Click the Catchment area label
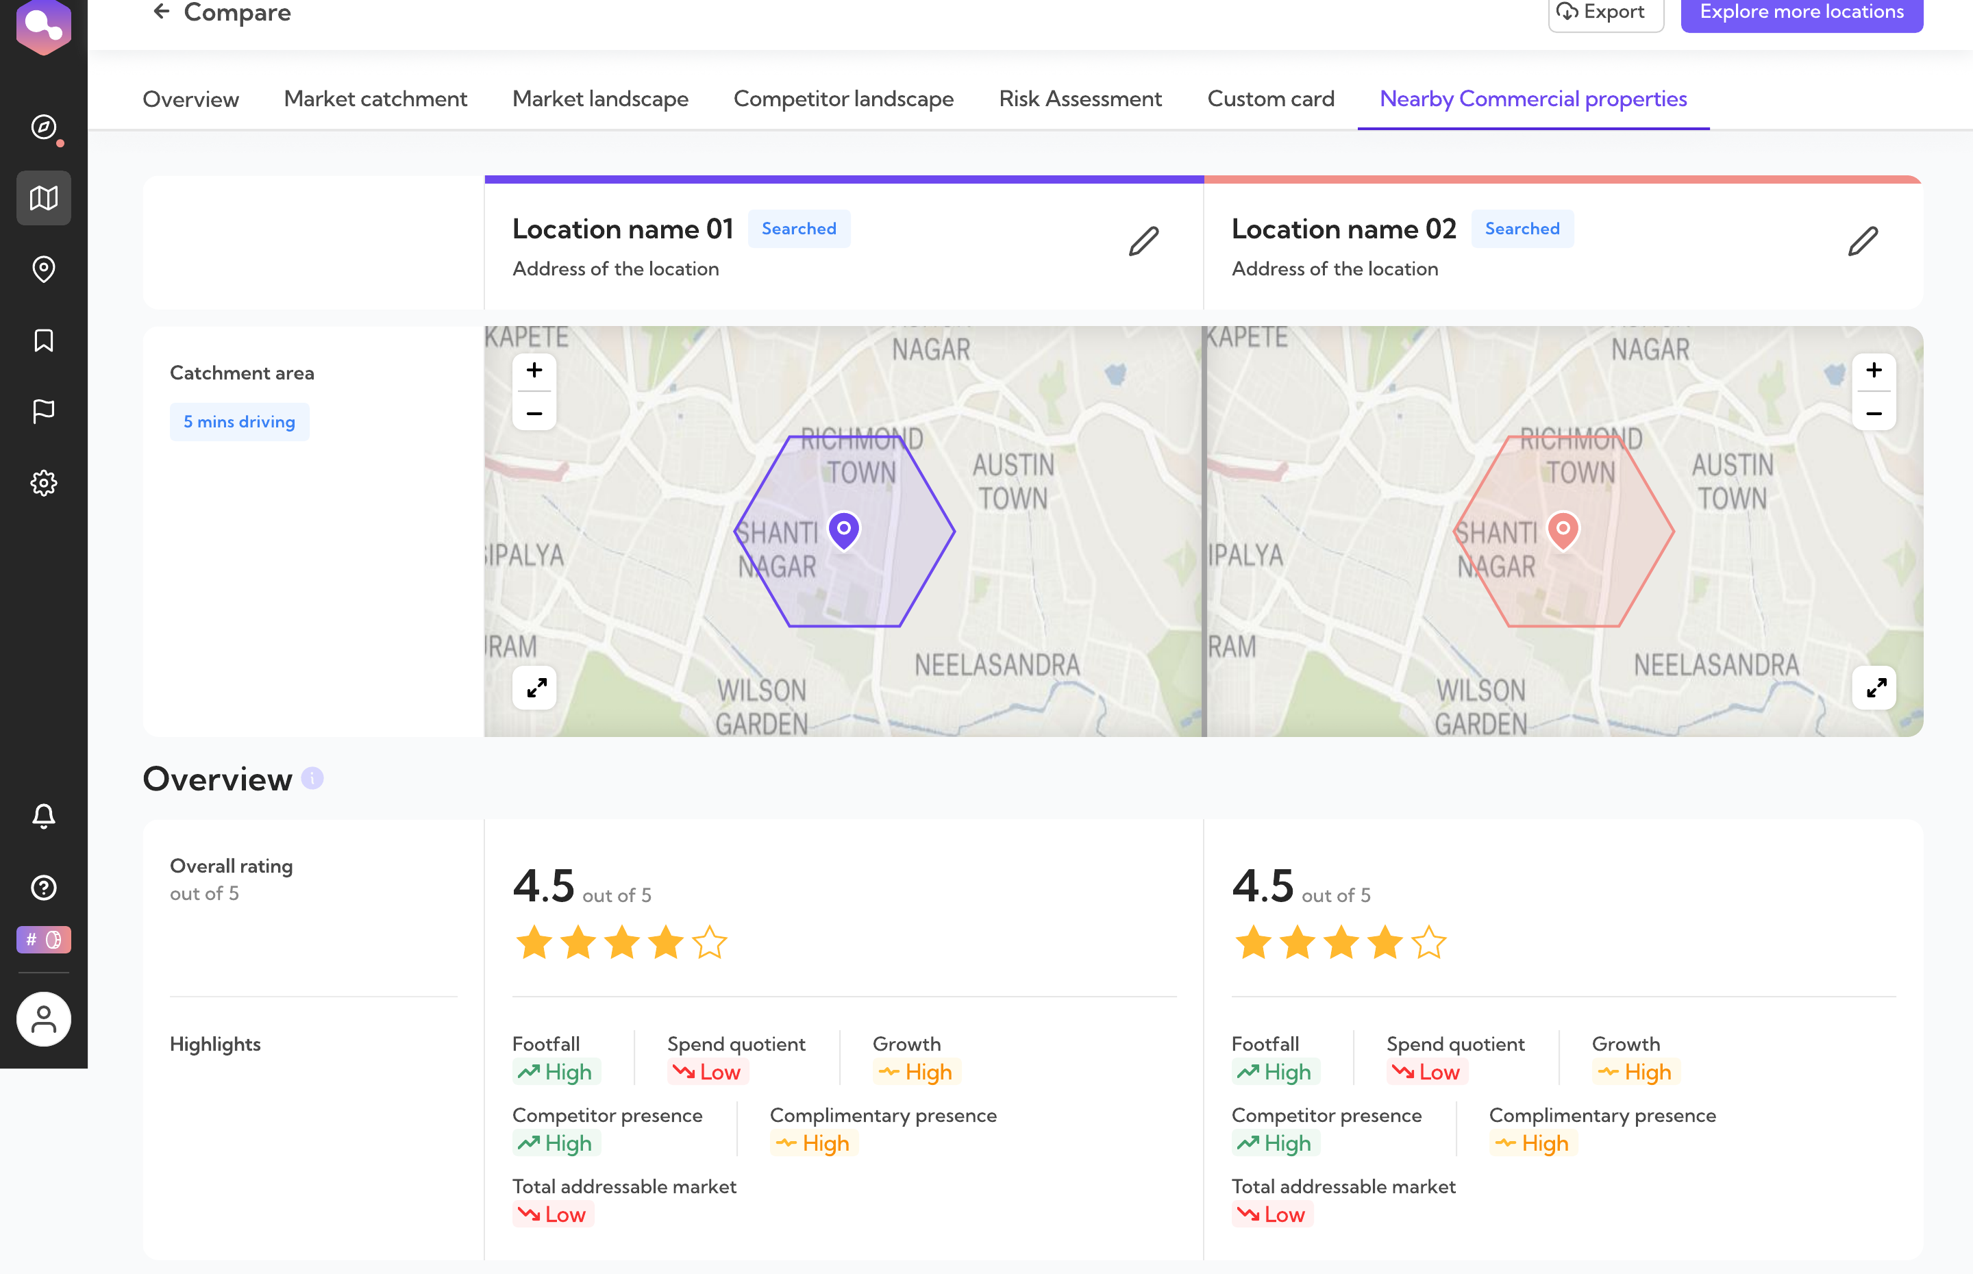This screenshot has width=1973, height=1274. pos(242,373)
